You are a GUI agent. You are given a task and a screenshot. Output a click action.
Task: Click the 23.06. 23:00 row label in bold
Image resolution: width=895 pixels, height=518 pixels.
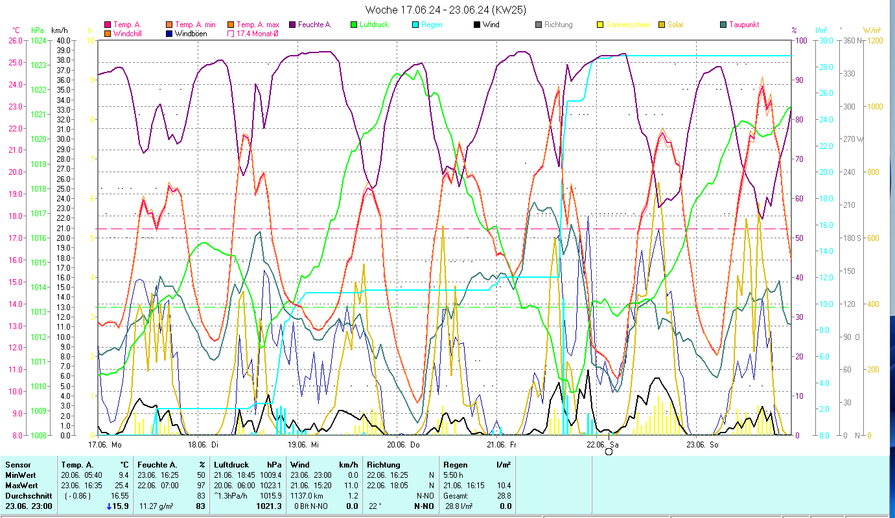coord(28,506)
